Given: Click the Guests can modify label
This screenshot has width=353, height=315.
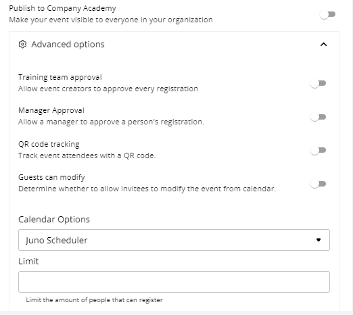Looking at the screenshot, I should pos(51,177).
